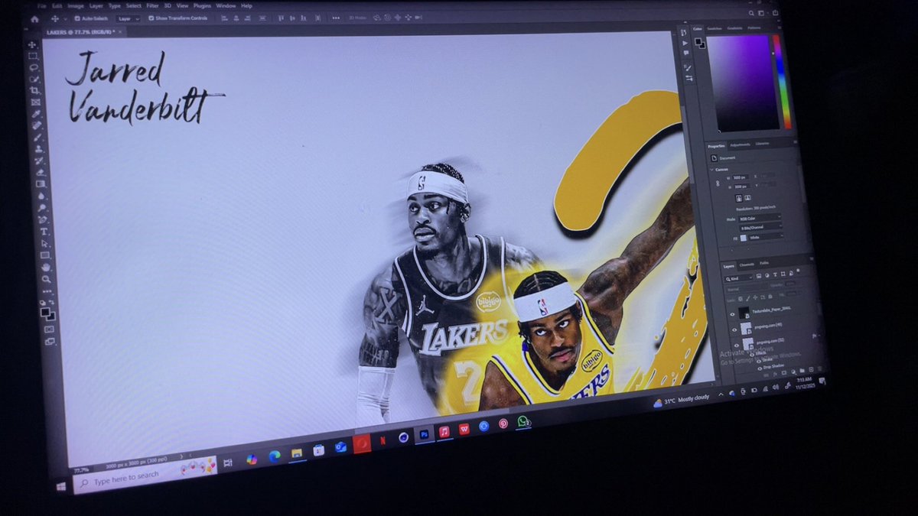
Task: Select the Move tool in the toolbar
Action: point(32,44)
